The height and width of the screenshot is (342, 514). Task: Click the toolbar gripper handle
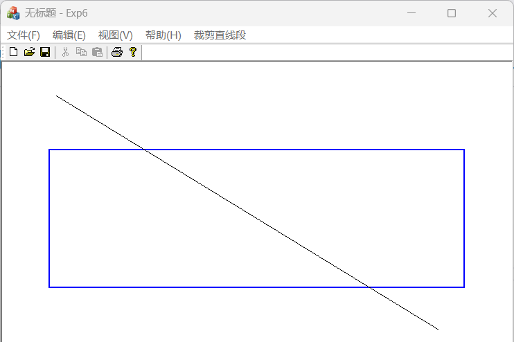coord(3,53)
